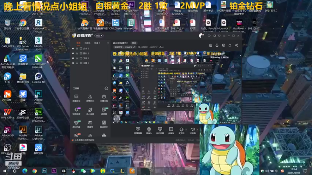Launch Cinema 4D desktop shortcut
This screenshot has width=312, height=175.
tap(38, 78)
